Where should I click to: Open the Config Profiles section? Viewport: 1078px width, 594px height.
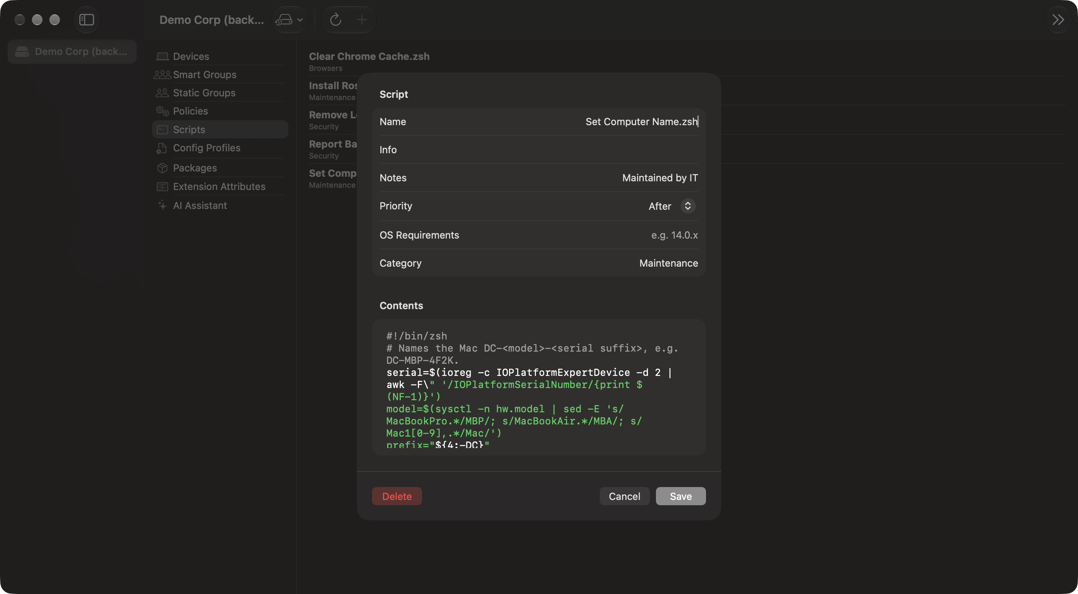coord(220,148)
